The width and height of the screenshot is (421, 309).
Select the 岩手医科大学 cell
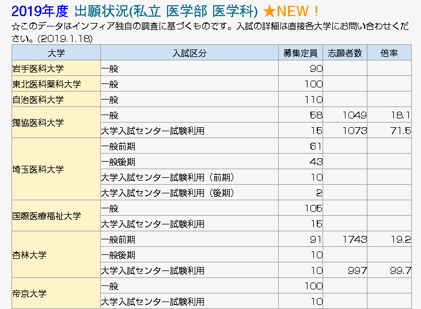56,68
